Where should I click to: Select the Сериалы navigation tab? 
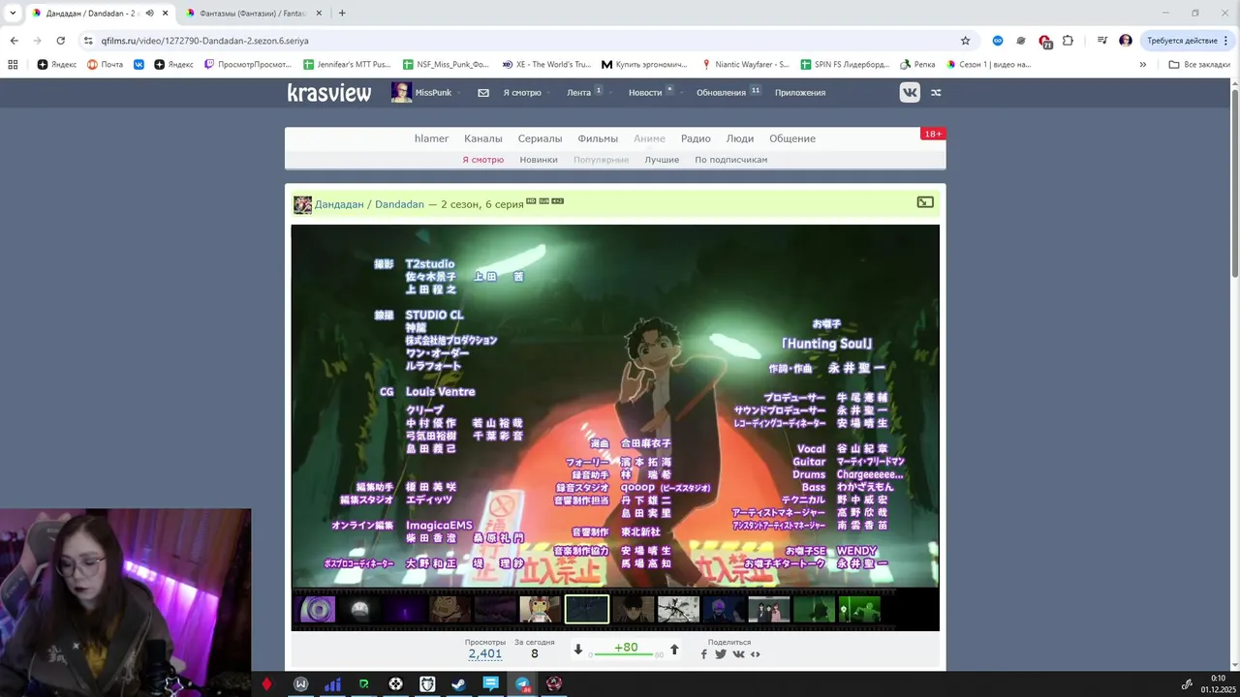tap(540, 138)
